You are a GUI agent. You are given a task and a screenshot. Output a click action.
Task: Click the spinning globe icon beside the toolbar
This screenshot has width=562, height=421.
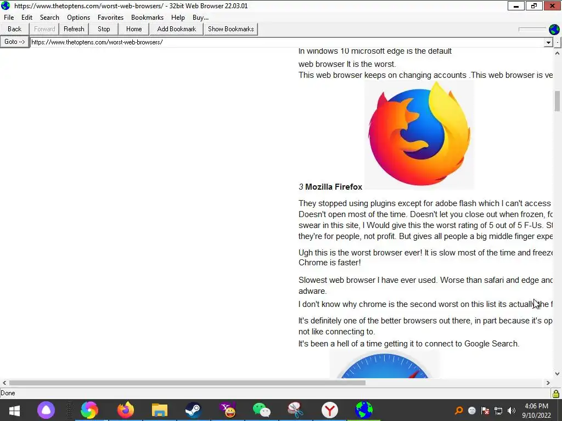pos(554,30)
